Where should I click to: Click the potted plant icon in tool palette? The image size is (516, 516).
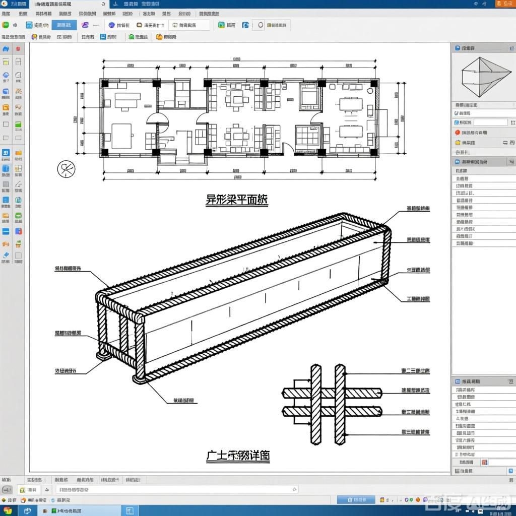click(x=18, y=243)
